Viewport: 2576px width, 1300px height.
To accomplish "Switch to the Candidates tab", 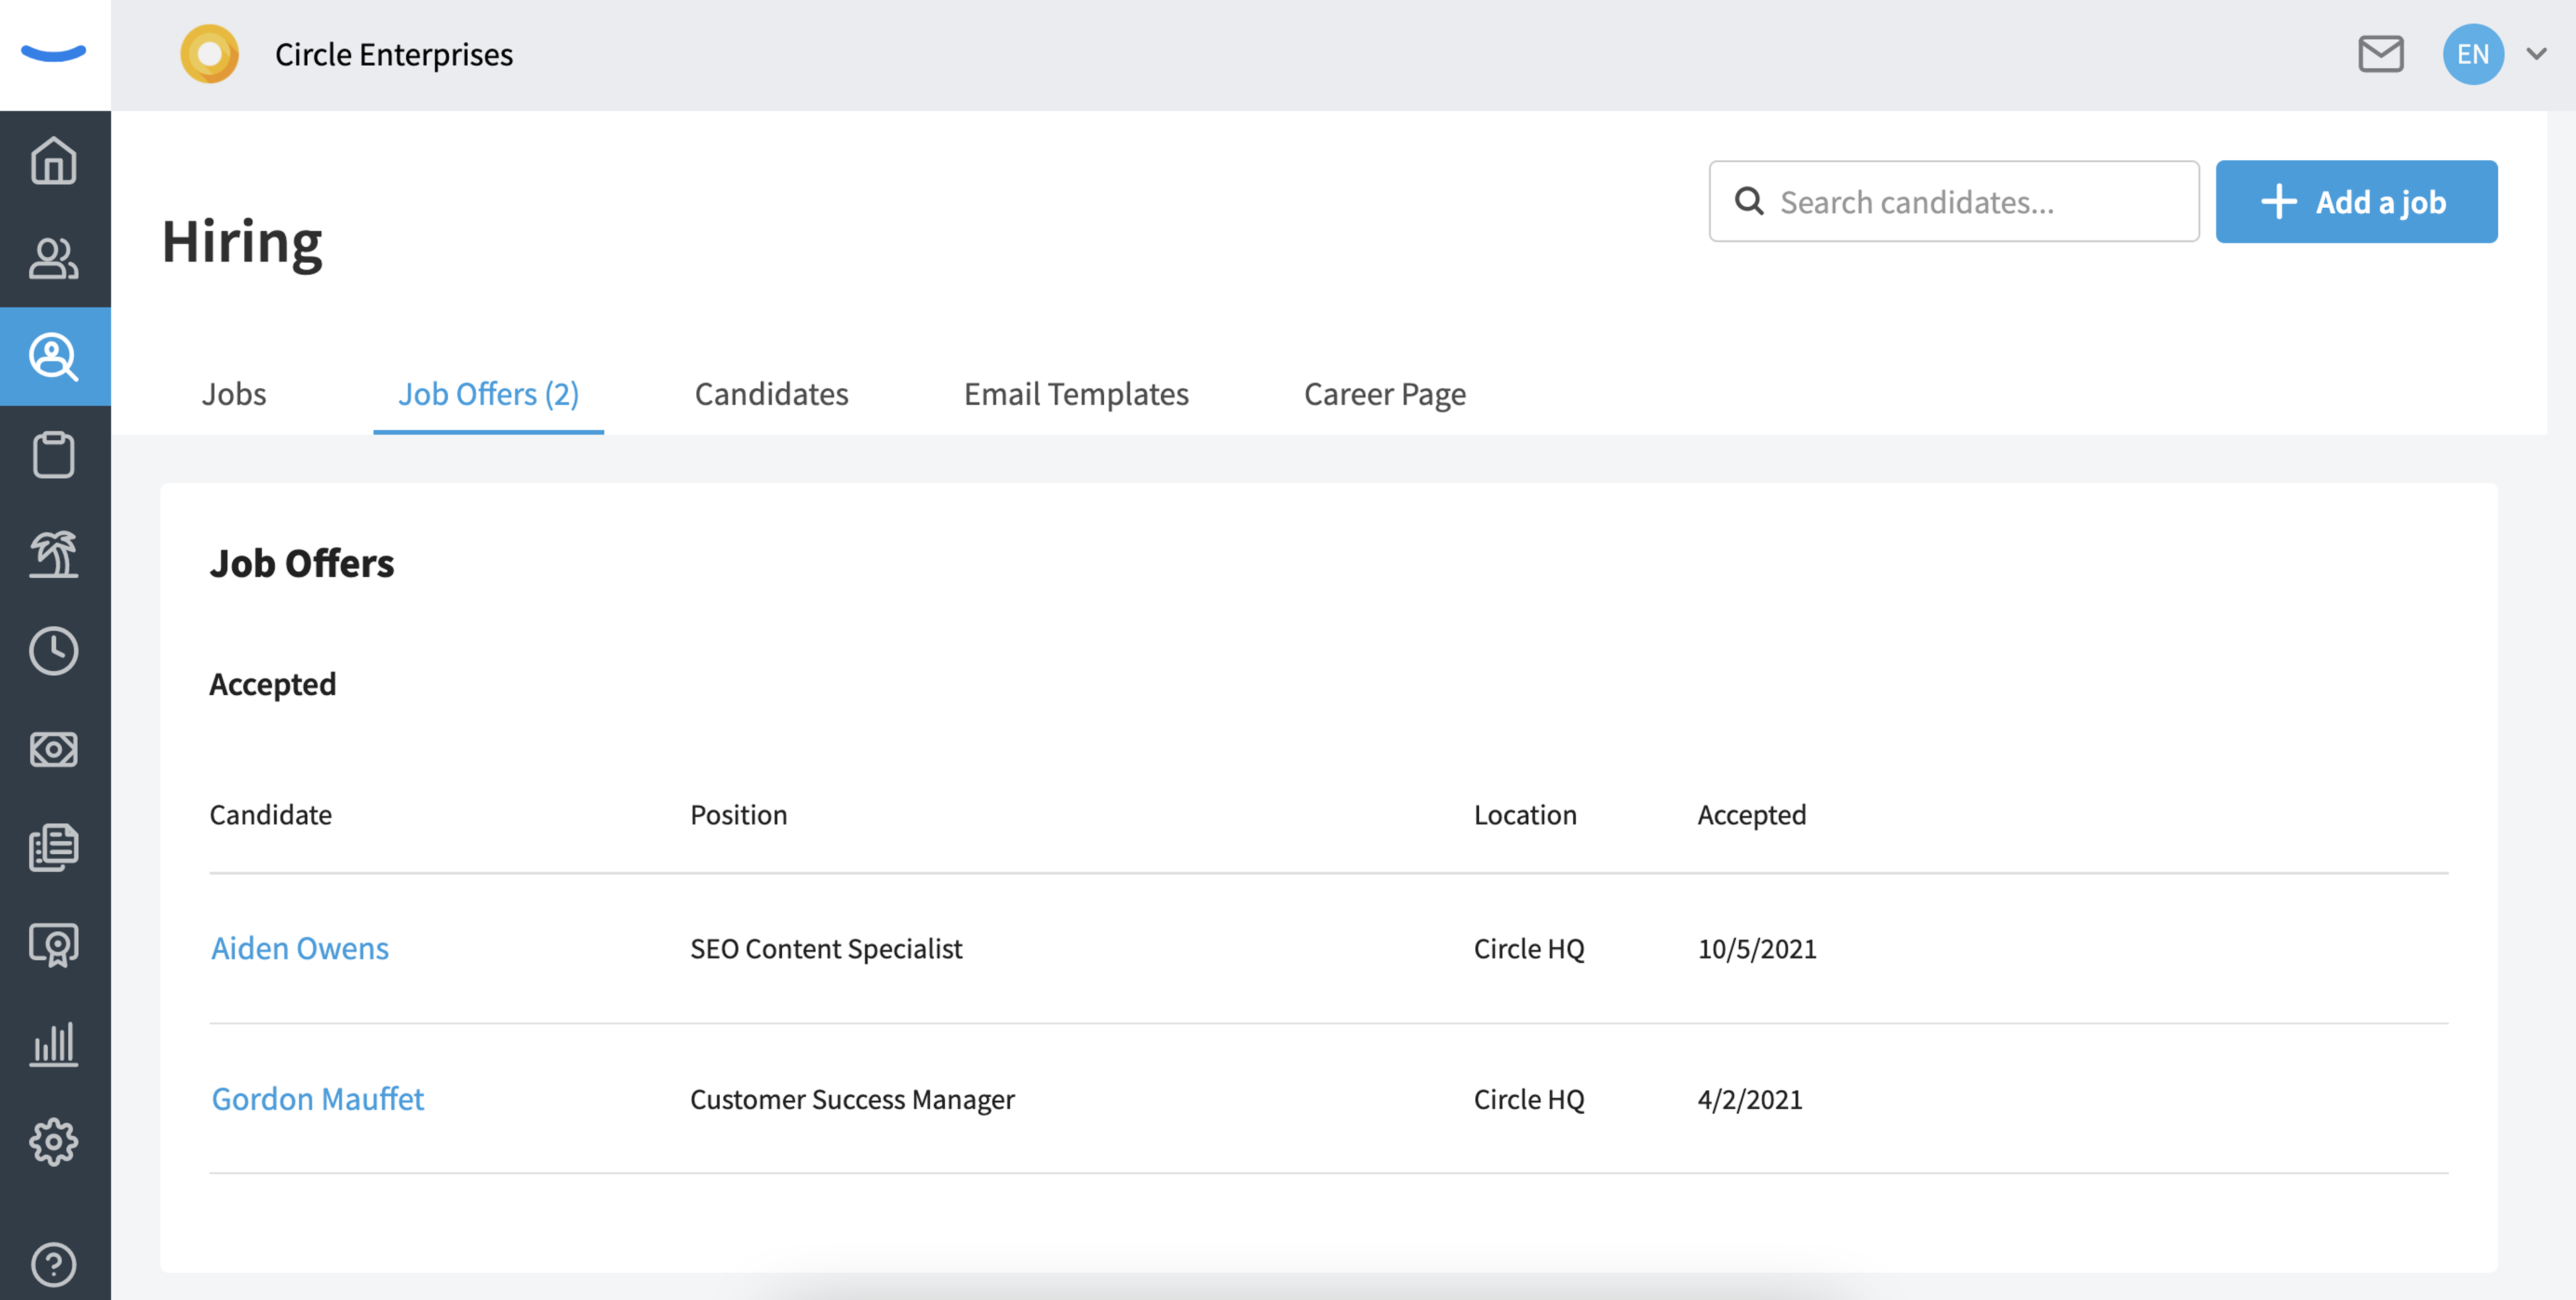I will pos(771,394).
